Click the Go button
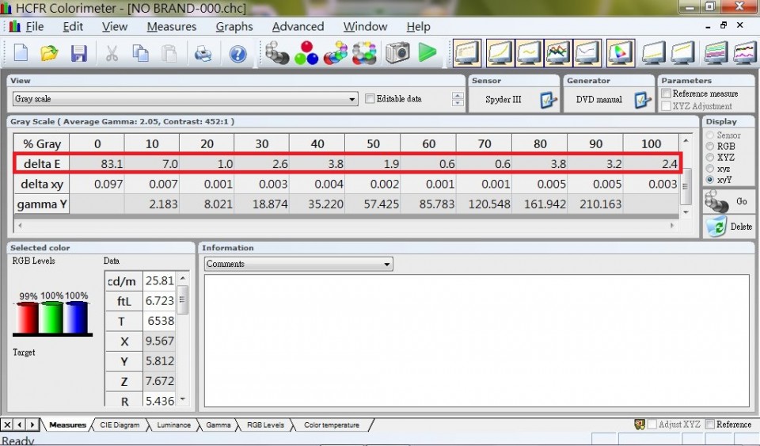This screenshot has height=446, width=760. click(729, 202)
